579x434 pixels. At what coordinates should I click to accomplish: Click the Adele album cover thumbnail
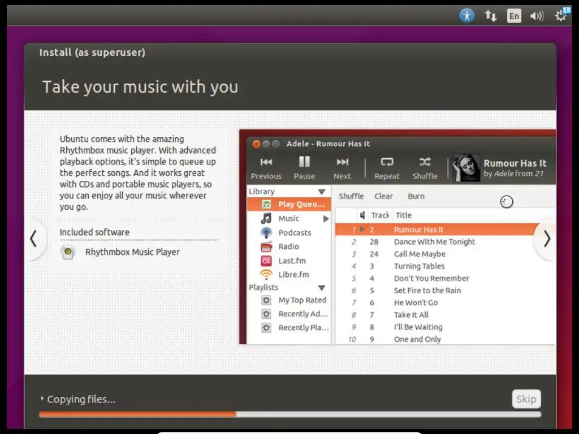pyautogui.click(x=466, y=168)
